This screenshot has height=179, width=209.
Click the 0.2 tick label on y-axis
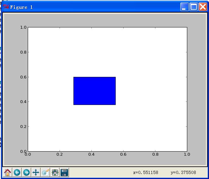click(23, 126)
